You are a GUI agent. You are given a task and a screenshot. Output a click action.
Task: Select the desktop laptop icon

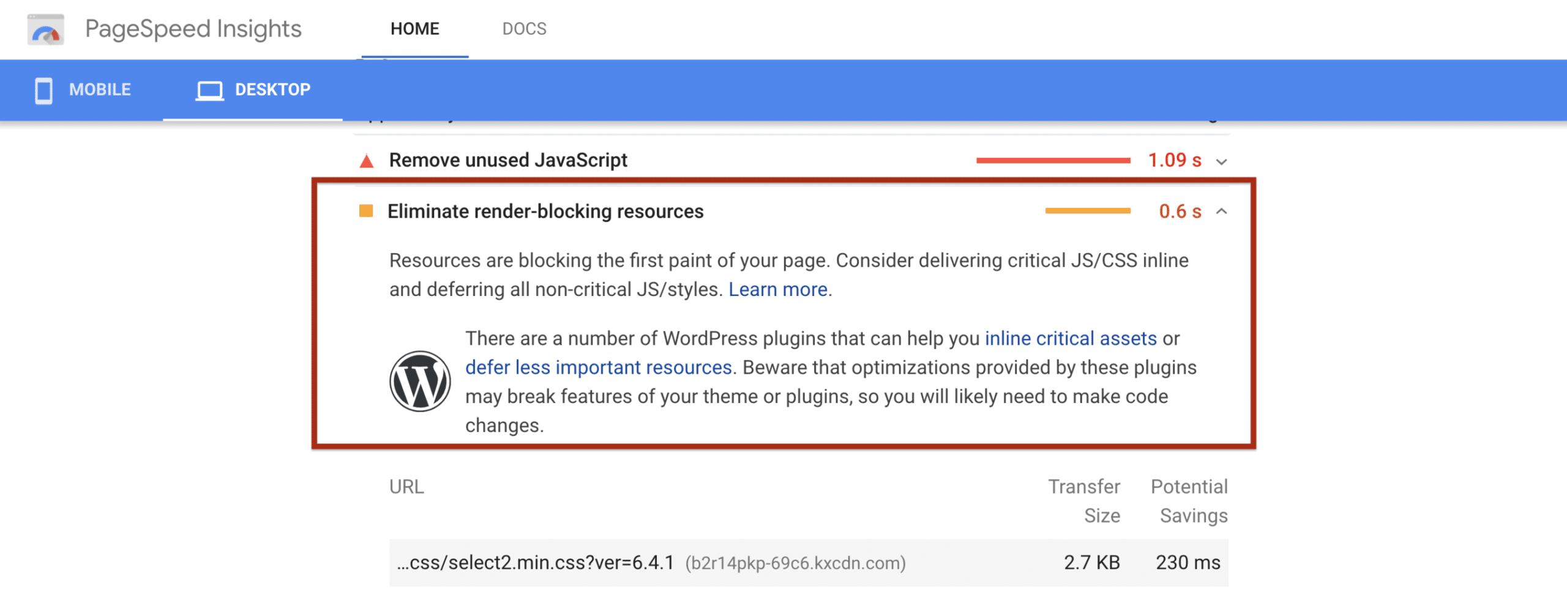pyautogui.click(x=209, y=90)
